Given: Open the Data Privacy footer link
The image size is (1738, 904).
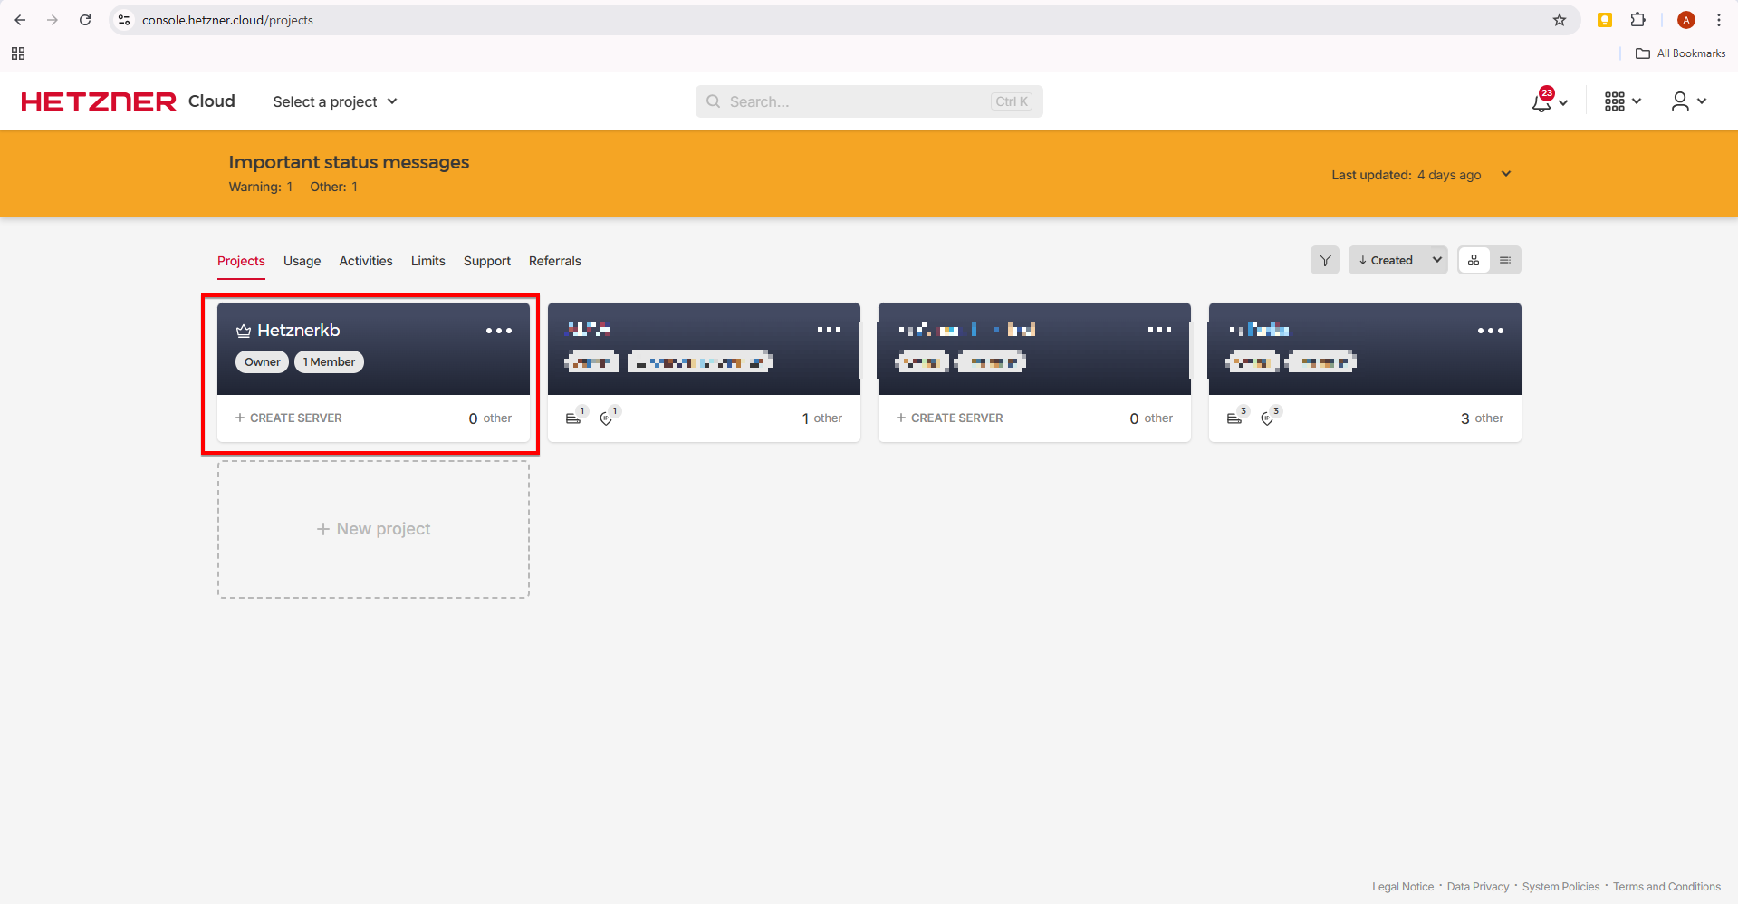Looking at the screenshot, I should tap(1477, 887).
